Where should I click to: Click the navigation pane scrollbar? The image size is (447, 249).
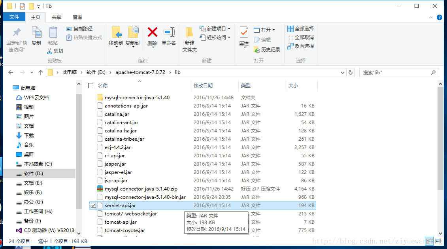click(79, 151)
